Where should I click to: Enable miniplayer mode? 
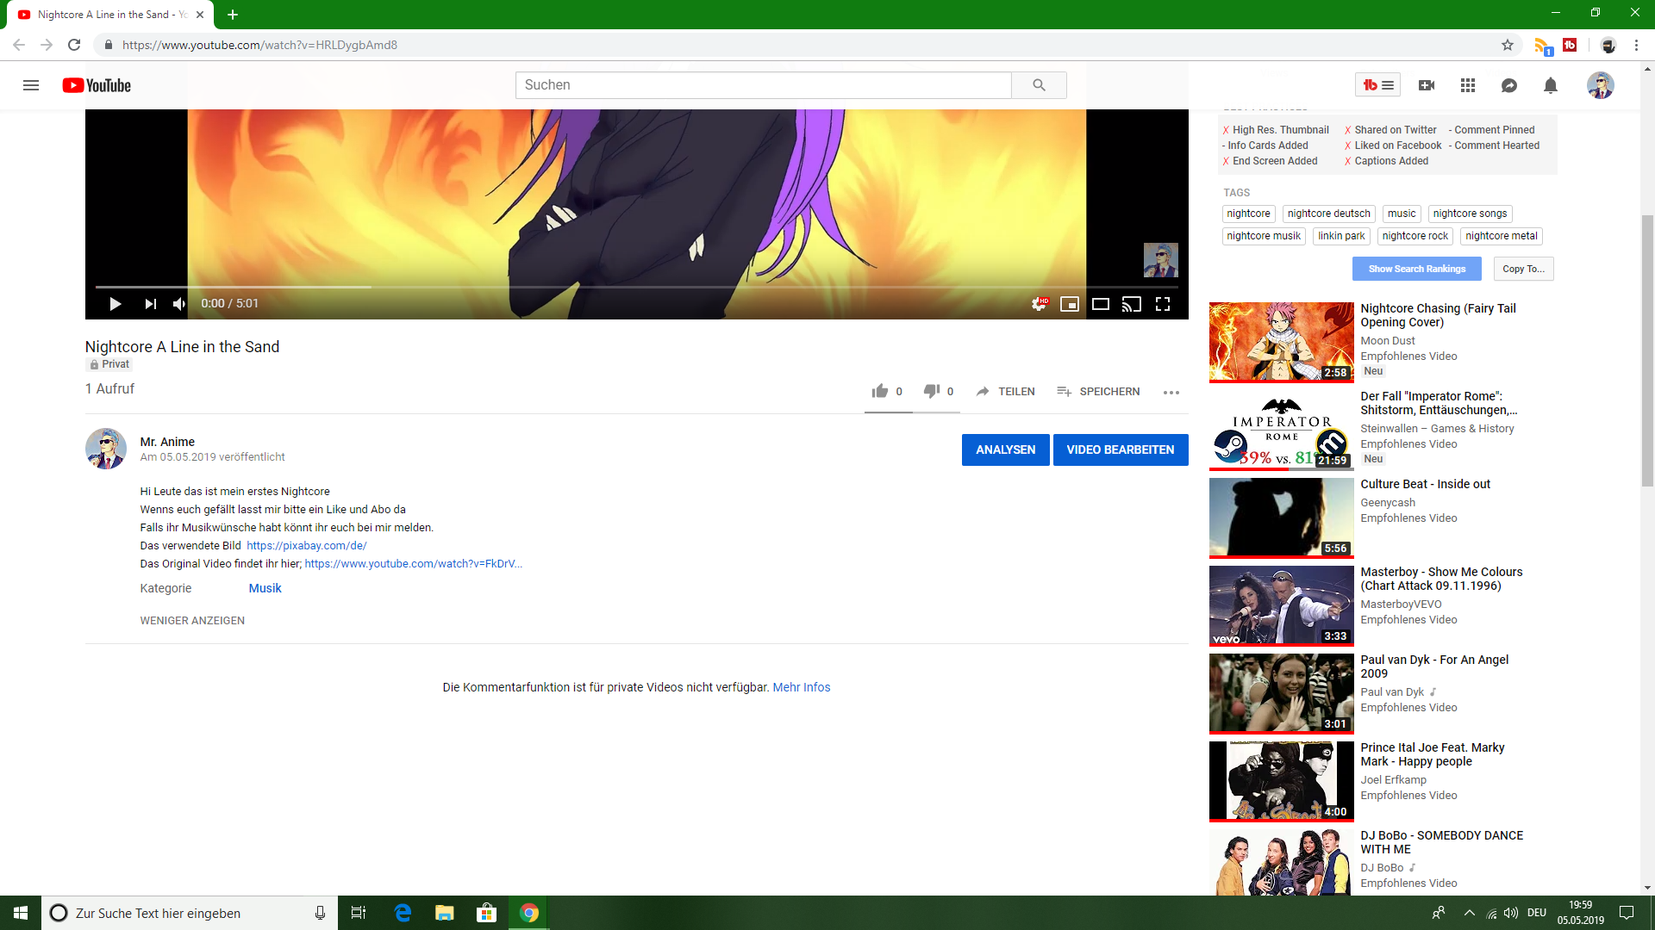click(x=1070, y=304)
